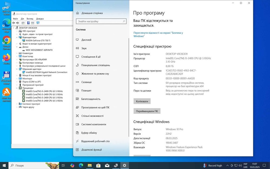
Task: Click the Windows Start button
Action: click(x=4, y=165)
